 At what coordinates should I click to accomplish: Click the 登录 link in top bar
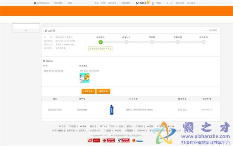pos(97,3)
